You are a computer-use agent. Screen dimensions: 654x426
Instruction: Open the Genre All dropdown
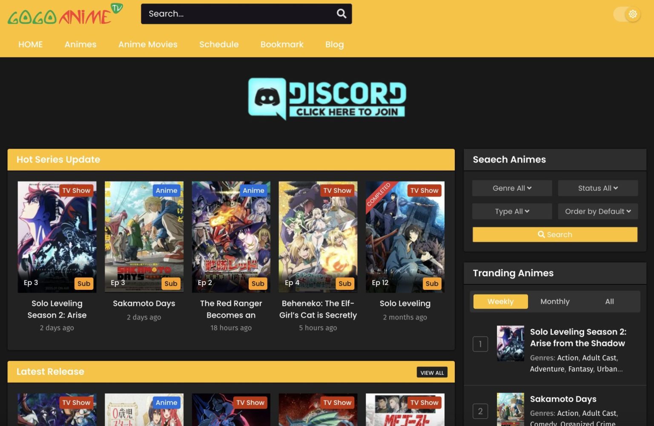point(512,188)
